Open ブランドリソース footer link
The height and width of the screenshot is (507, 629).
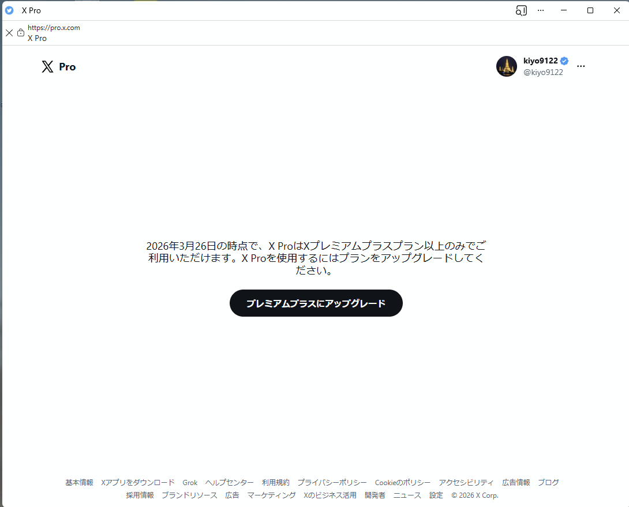[x=190, y=495]
